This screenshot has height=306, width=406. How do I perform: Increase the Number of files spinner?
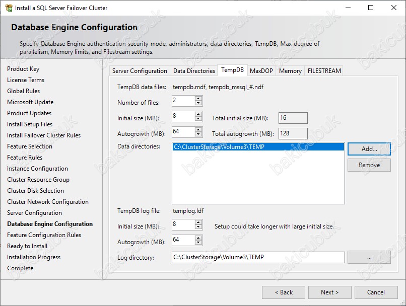coord(198,99)
